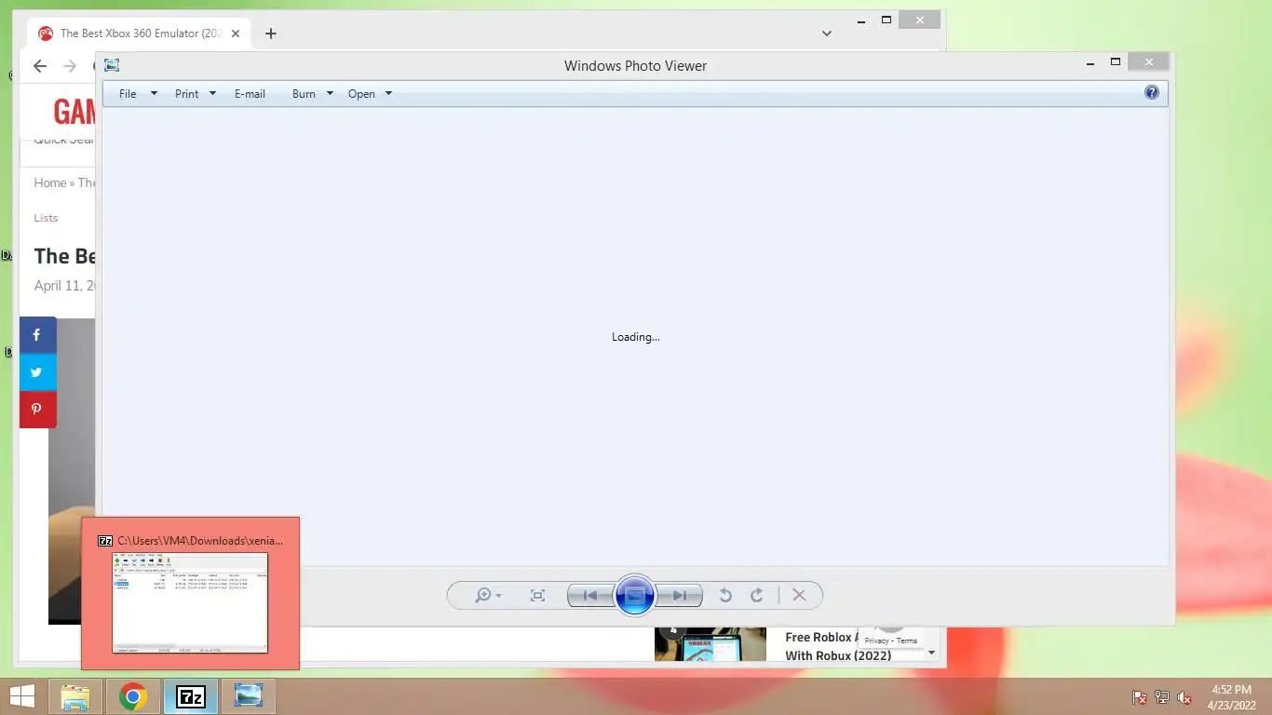The height and width of the screenshot is (715, 1272).
Task: Open the Lists category link
Action: (46, 218)
